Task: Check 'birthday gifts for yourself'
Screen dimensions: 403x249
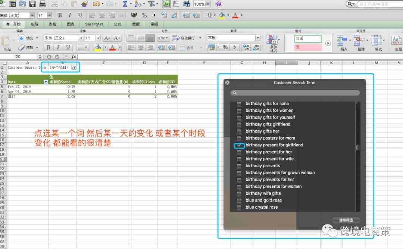Action: click(x=239, y=118)
